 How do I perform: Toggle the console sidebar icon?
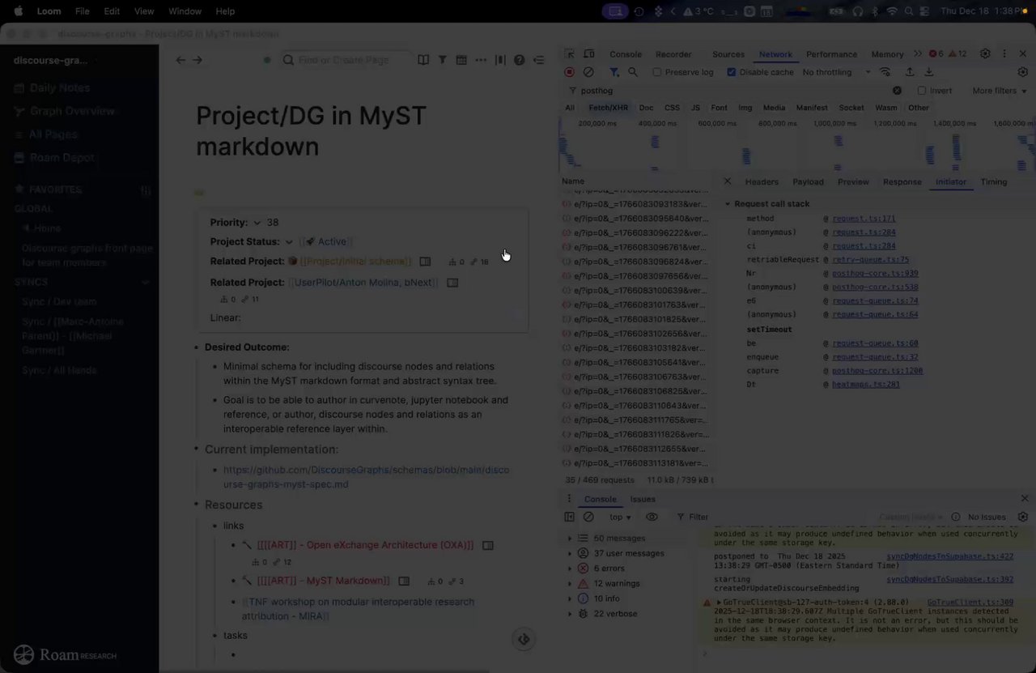(x=569, y=517)
